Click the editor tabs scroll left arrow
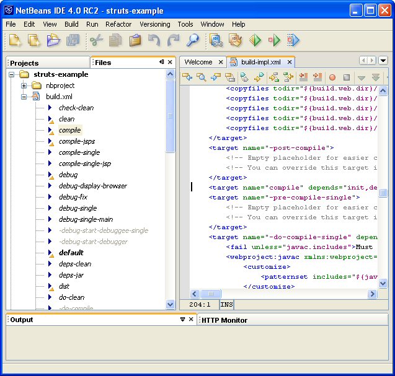The image size is (395, 376). pos(363,61)
